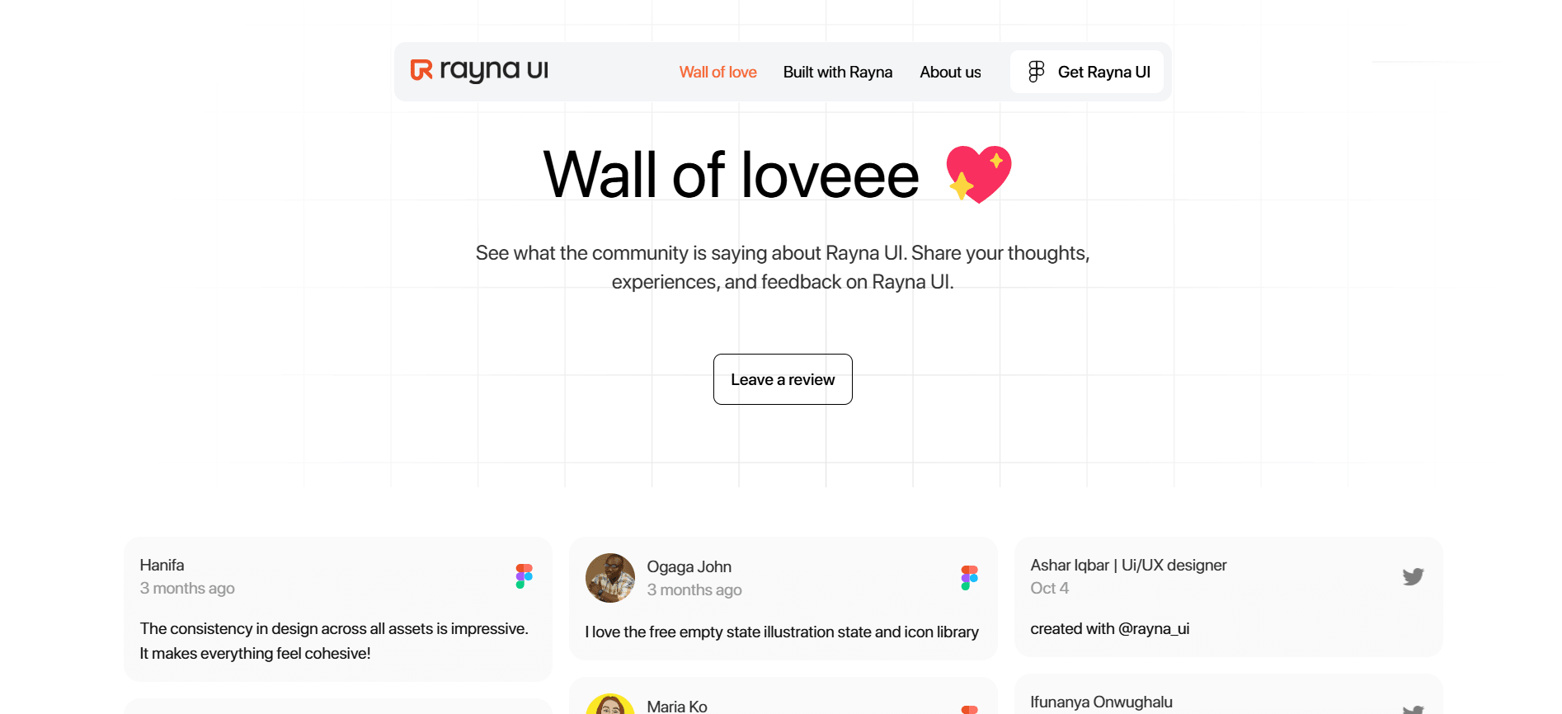Click the Get Rayna UI button

1087,72
